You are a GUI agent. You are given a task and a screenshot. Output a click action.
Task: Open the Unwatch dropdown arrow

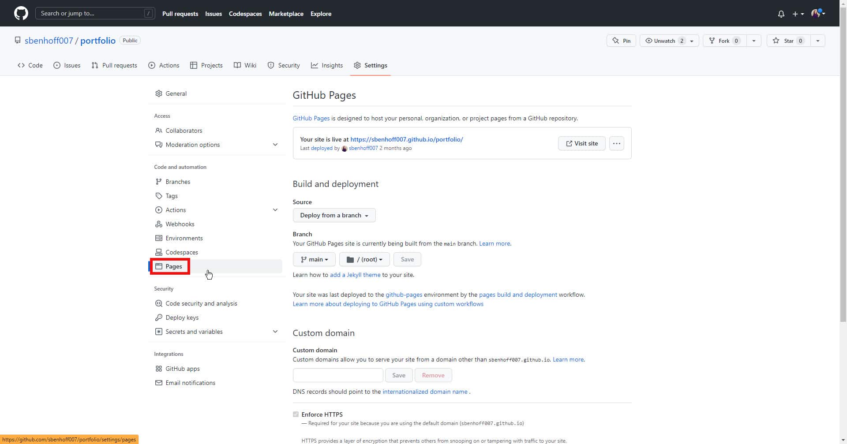692,41
